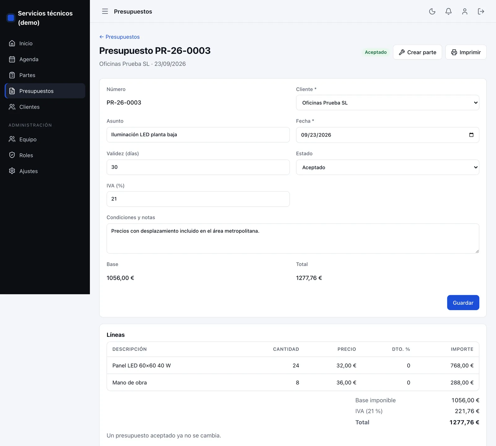Toggle the hamburger sidebar menu icon
The width and height of the screenshot is (496, 446).
(x=105, y=11)
